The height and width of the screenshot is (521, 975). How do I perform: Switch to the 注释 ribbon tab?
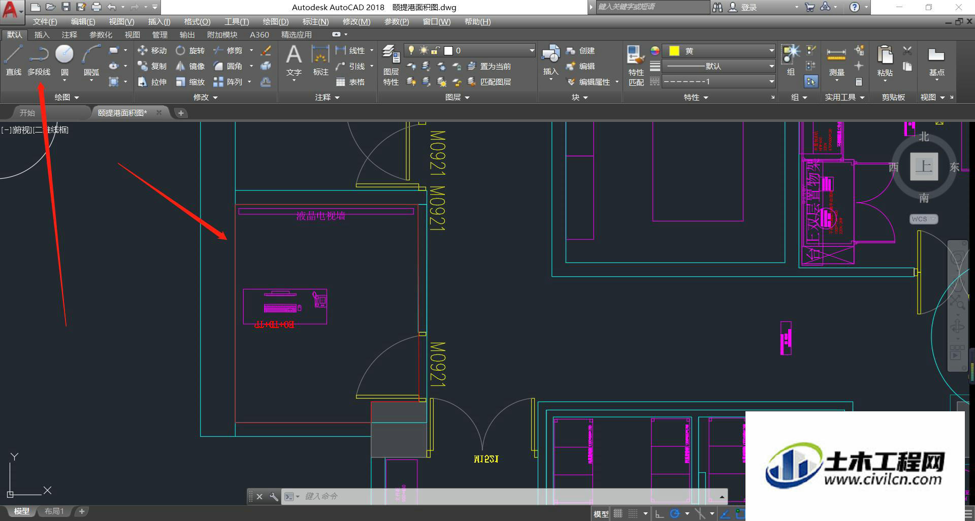[70, 35]
